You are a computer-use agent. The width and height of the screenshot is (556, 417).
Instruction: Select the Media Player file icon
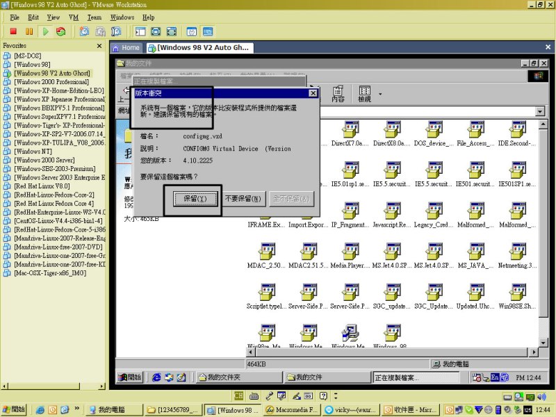(x=350, y=256)
